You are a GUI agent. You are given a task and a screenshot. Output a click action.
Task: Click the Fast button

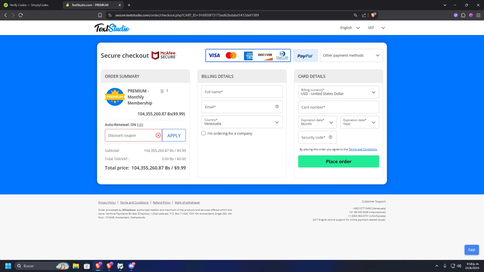[472, 250]
